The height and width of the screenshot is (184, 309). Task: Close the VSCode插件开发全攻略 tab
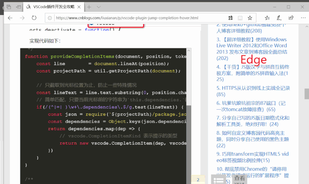[79, 7]
